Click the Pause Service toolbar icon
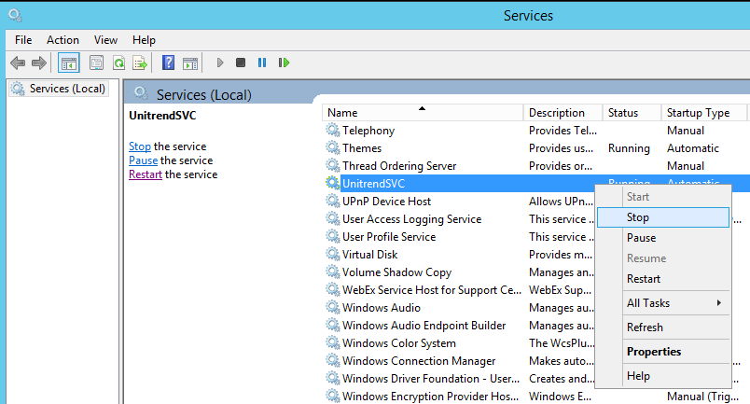 pyautogui.click(x=262, y=63)
